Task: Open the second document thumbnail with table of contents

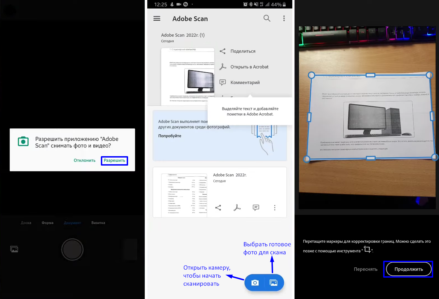Action: pyautogui.click(x=184, y=195)
